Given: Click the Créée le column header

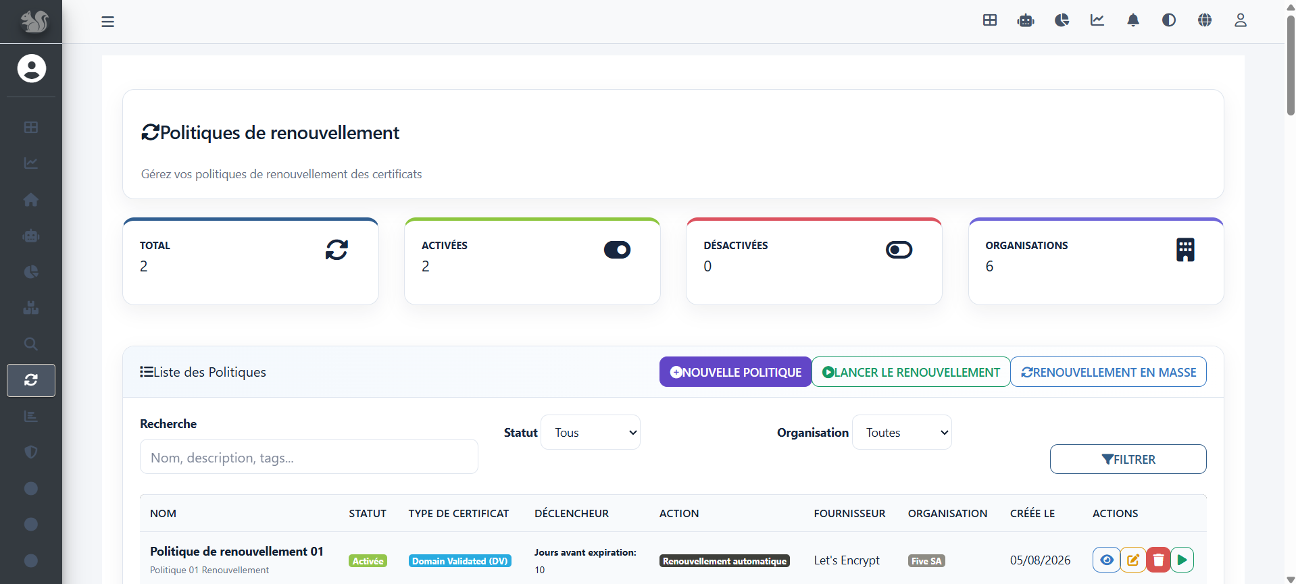Looking at the screenshot, I should tap(1032, 514).
